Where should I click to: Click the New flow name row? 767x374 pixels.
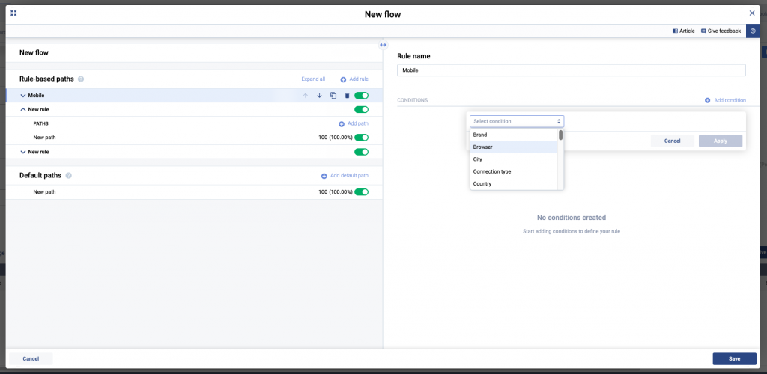(194, 52)
